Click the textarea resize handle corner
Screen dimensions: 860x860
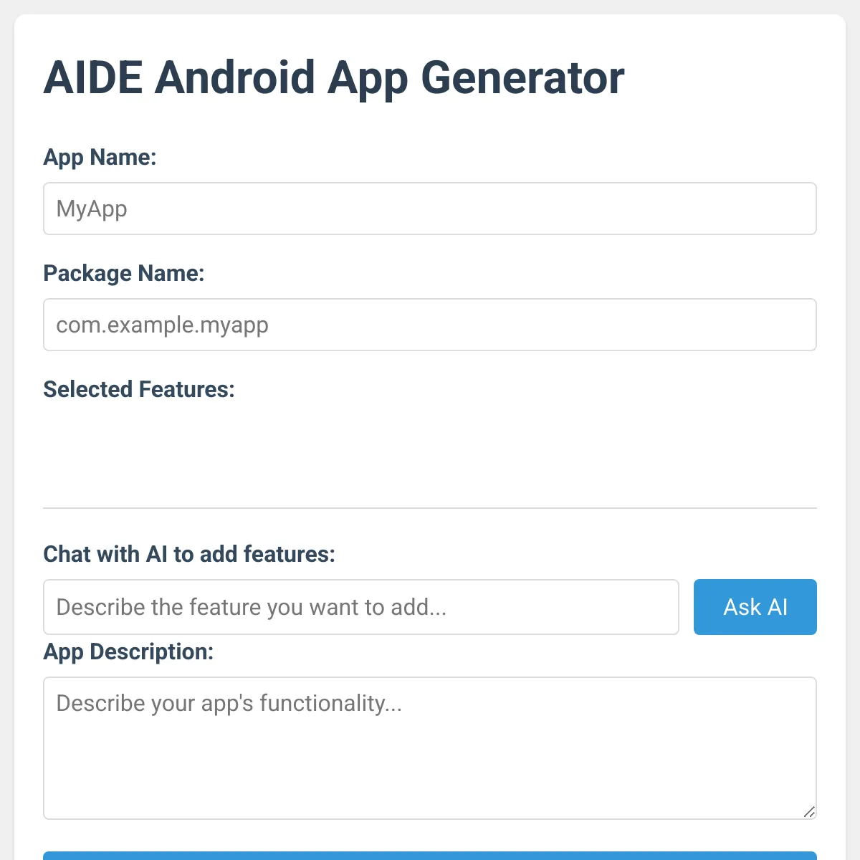click(809, 812)
